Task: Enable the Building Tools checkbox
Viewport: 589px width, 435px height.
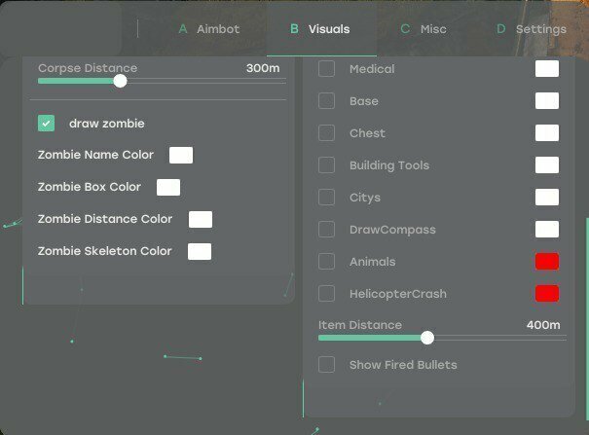Action: [326, 165]
